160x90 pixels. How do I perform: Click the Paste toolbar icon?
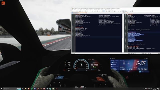coord(85,11)
